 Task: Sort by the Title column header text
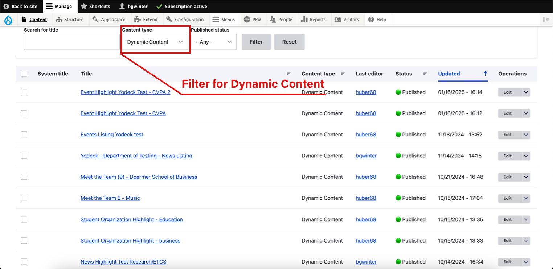click(x=86, y=74)
